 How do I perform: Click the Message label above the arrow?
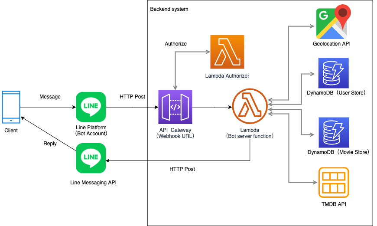[50, 97]
